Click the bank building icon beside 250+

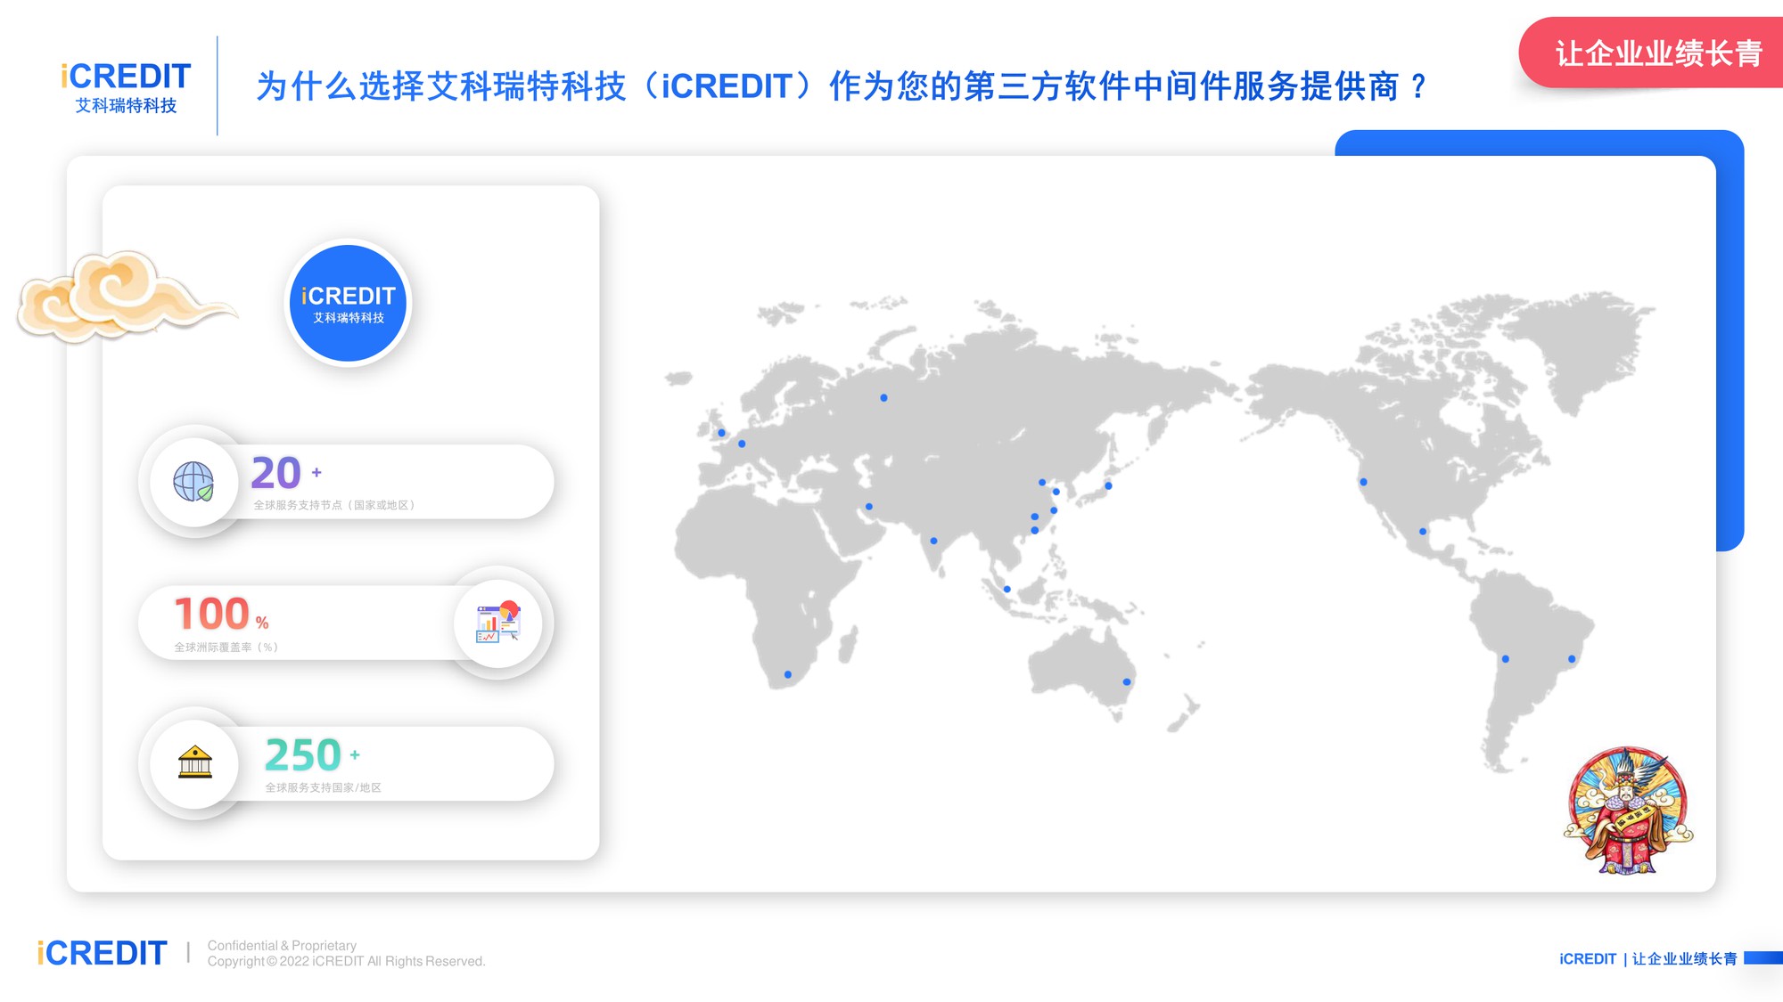tap(194, 762)
